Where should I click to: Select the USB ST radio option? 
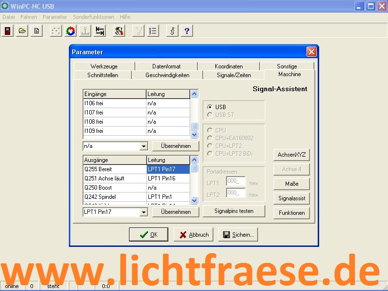[210, 115]
